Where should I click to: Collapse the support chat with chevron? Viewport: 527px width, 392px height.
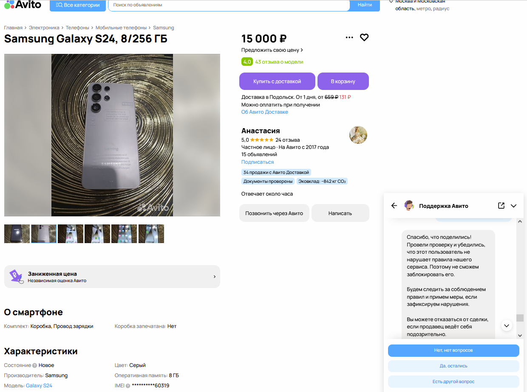click(x=513, y=206)
